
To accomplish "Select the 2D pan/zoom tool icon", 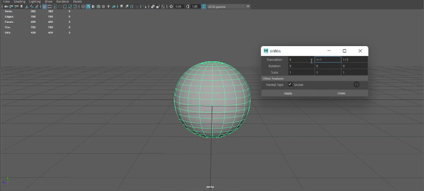I will coord(163,6).
